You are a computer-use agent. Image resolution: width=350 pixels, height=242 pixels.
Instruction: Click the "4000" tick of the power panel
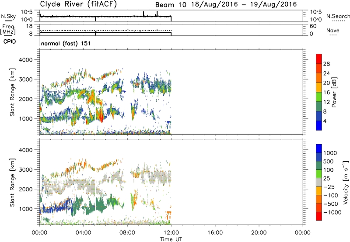[25, 60]
